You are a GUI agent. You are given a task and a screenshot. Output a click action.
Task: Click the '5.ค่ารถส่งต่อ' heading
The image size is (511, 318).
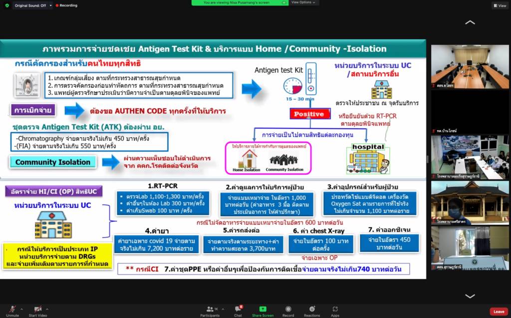(241, 230)
